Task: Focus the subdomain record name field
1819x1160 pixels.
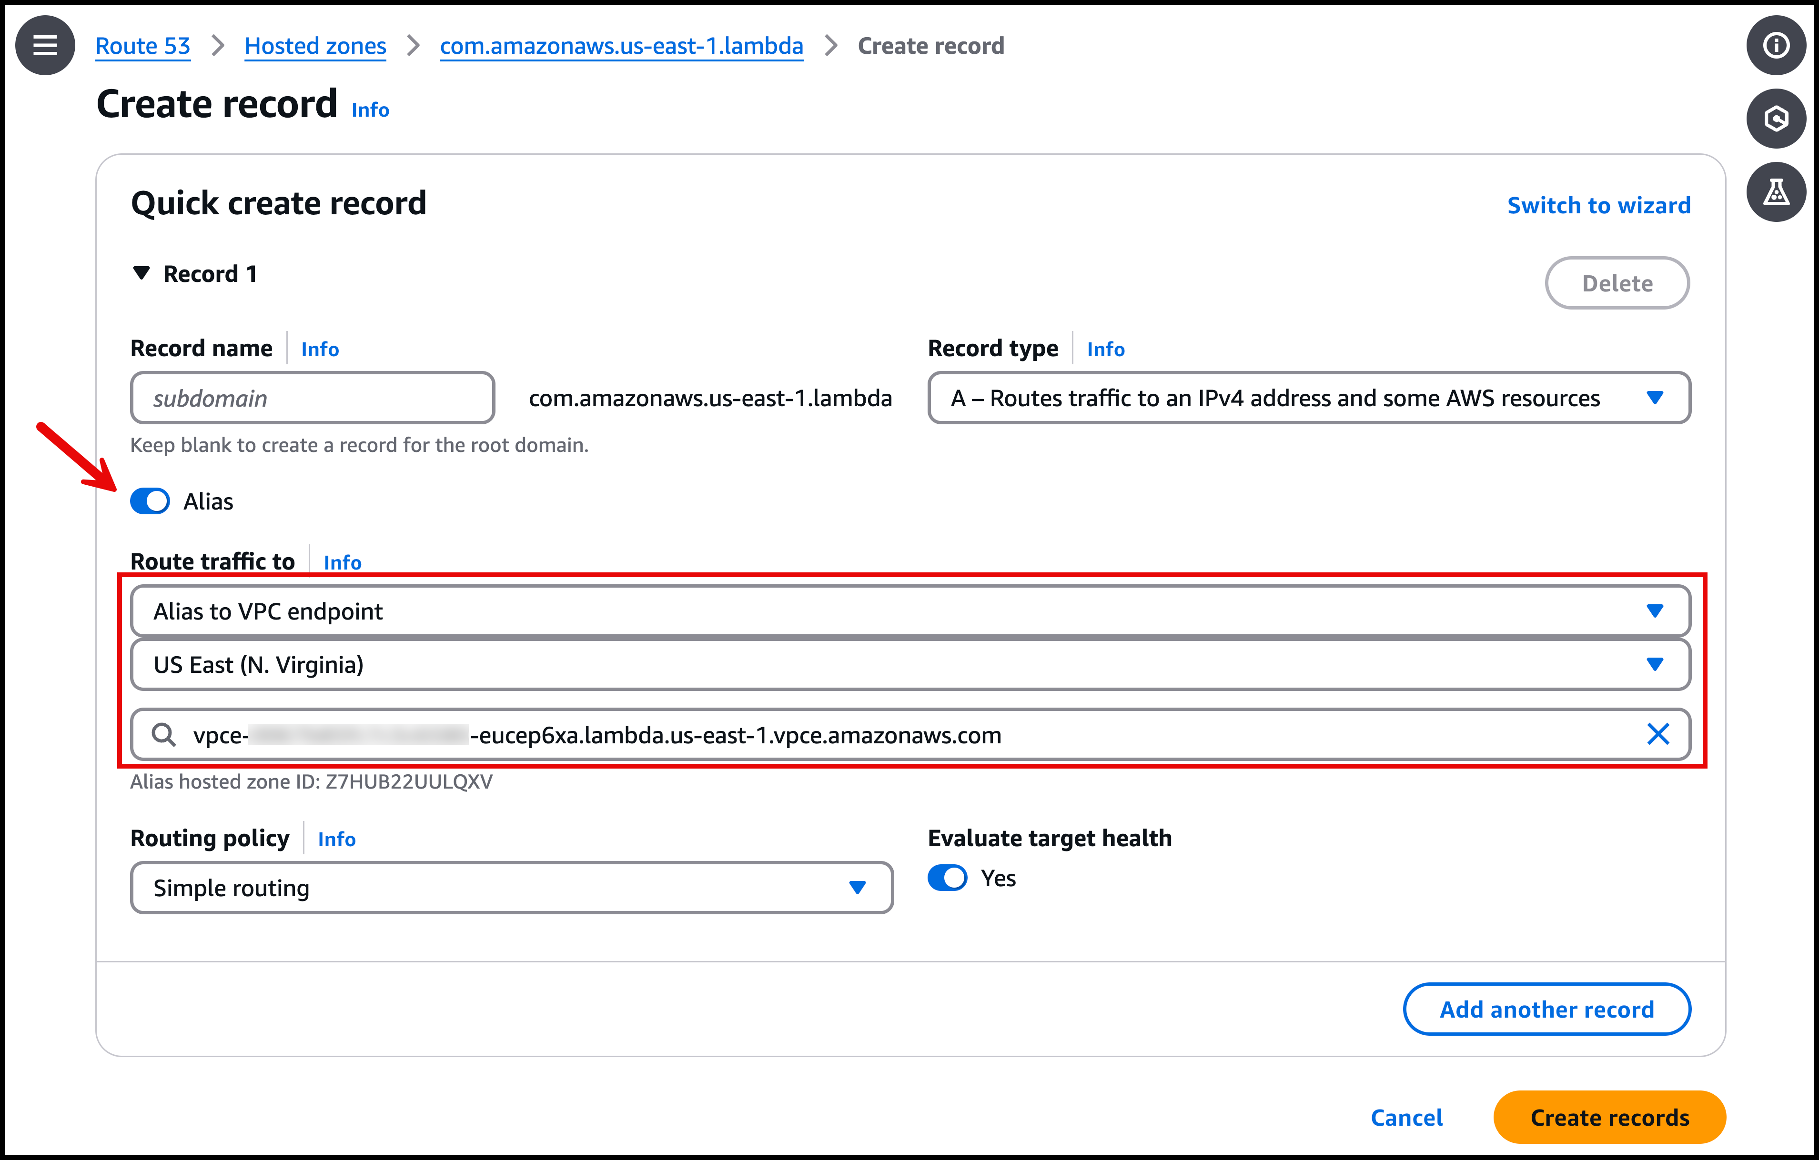Action: point(312,398)
